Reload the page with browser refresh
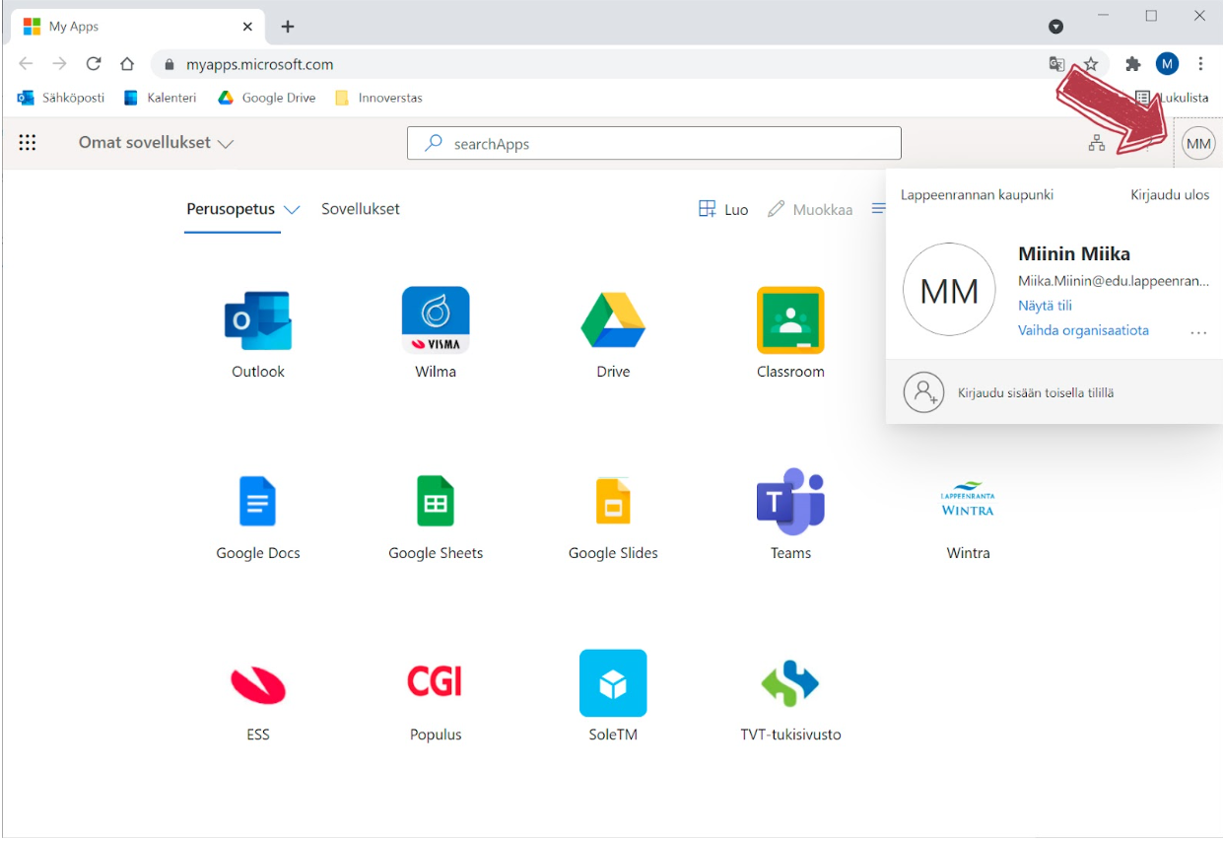1223x841 pixels. (94, 64)
